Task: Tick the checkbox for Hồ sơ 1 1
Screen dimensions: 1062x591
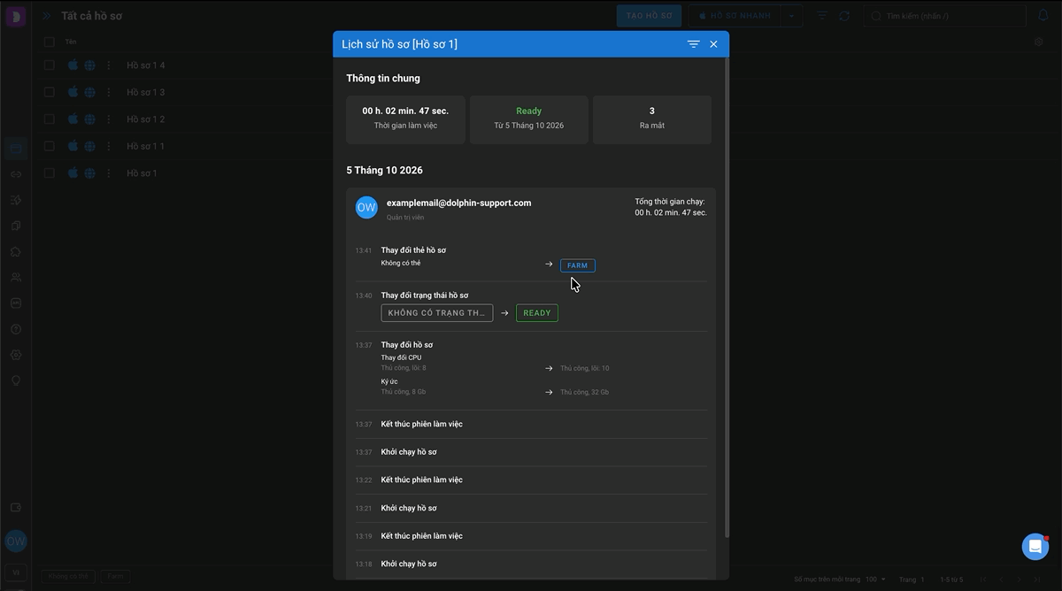Action: click(x=50, y=146)
